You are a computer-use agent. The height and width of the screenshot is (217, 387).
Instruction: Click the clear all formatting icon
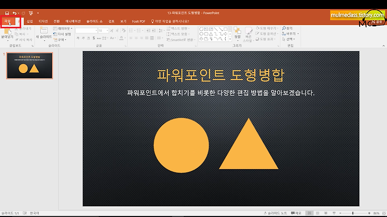[x=124, y=30]
